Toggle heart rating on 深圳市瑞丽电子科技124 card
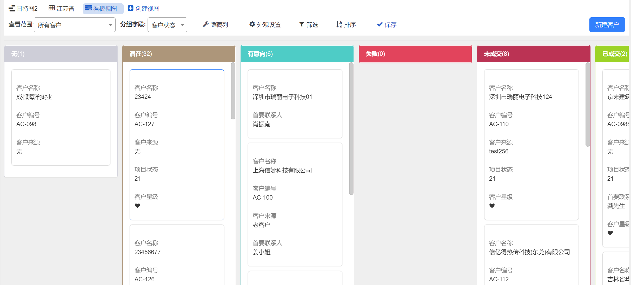This screenshot has height=285, width=631. click(x=492, y=206)
